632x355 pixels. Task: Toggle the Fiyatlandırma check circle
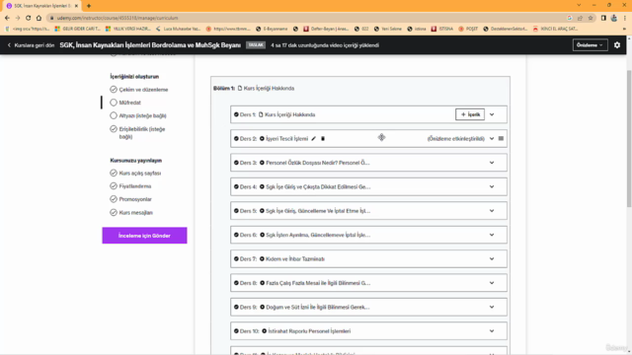pyautogui.click(x=114, y=186)
